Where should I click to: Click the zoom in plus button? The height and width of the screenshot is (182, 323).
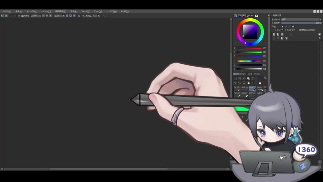coord(47,16)
